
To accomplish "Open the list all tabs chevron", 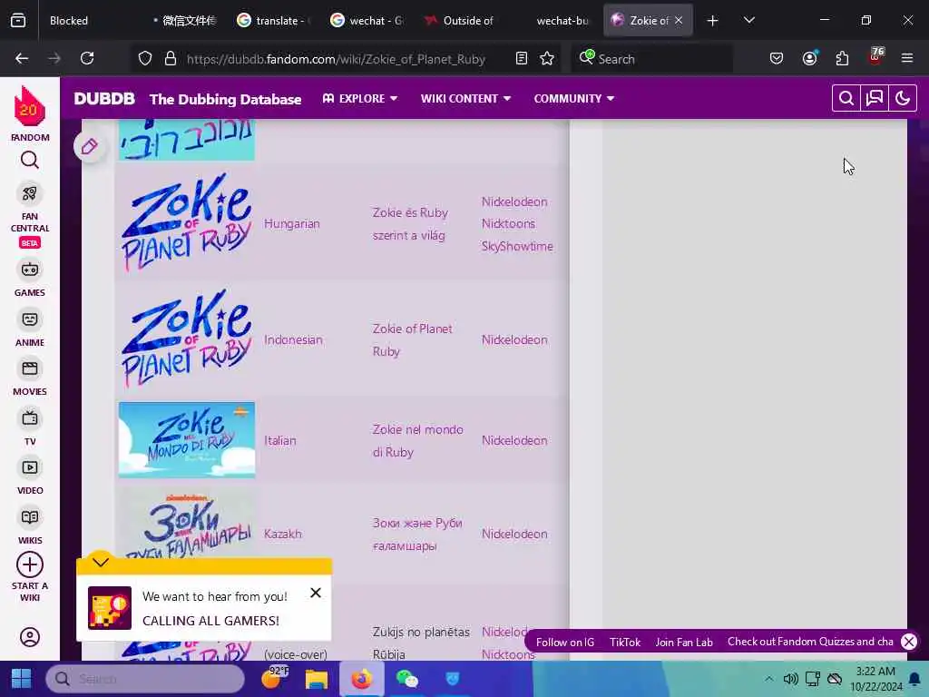I will 748,21.
